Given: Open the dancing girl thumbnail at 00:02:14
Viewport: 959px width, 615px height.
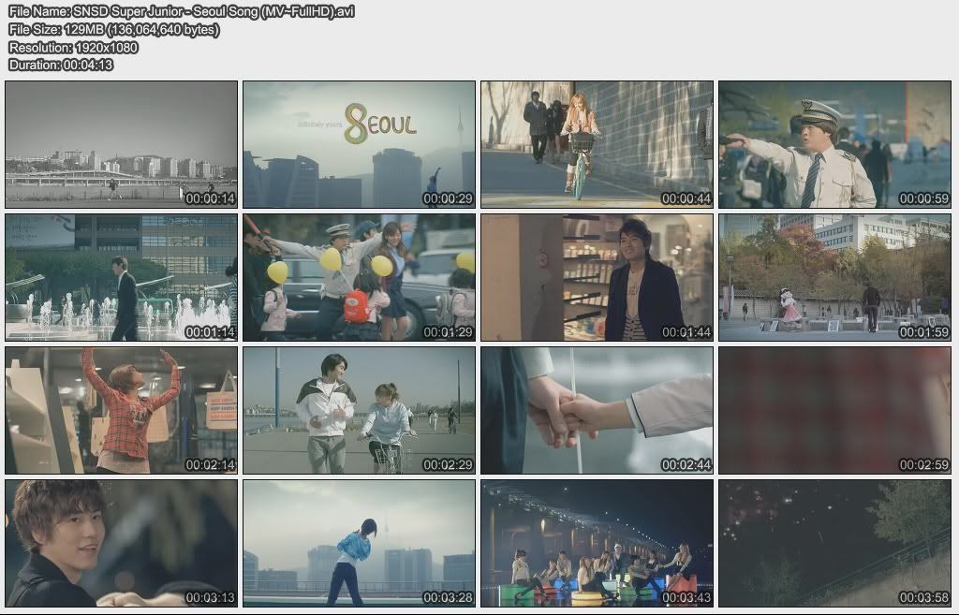Looking at the screenshot, I should [121, 410].
